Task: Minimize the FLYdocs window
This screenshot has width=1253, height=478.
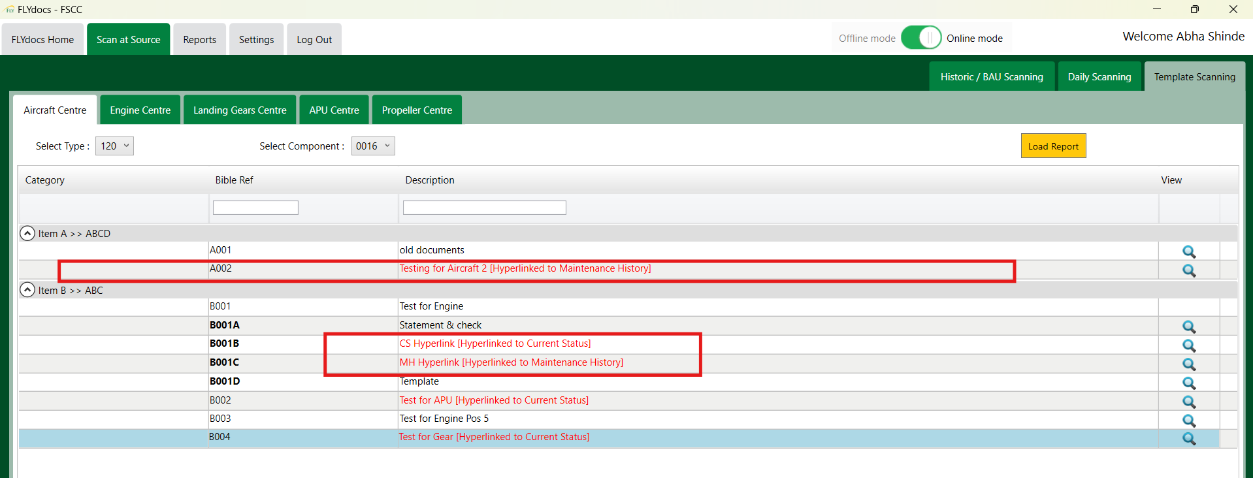Action: [1157, 9]
